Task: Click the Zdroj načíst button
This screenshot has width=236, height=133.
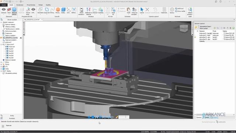Action: (x=180, y=11)
